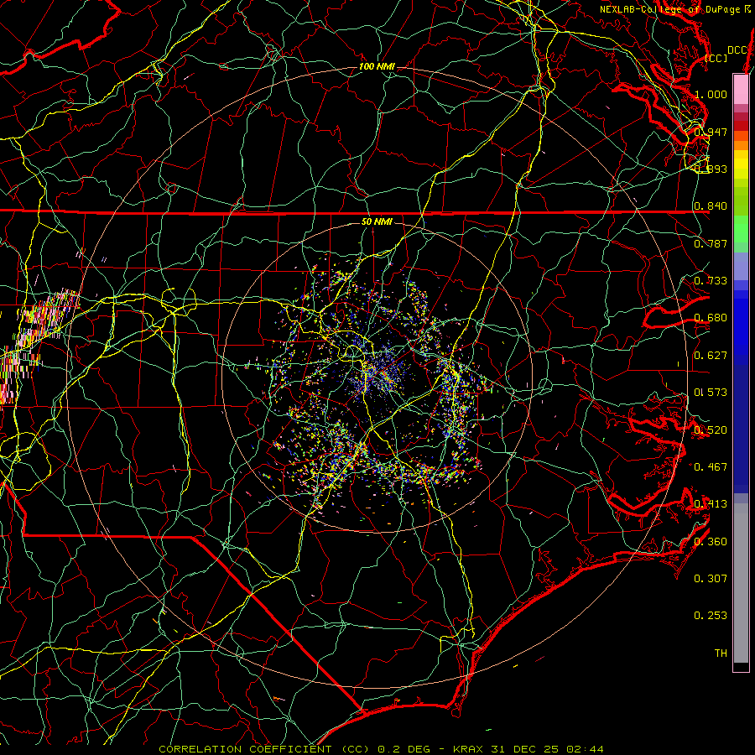Select the 0.467 scale value
This screenshot has height=755, width=755.
pos(711,466)
